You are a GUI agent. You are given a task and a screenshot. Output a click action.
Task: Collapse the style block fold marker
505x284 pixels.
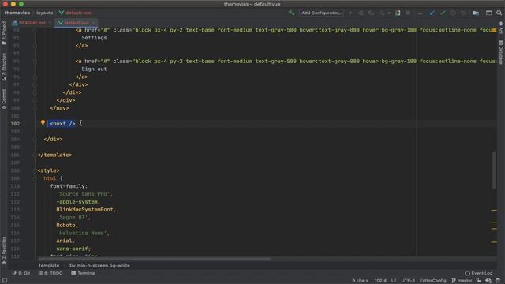[x=35, y=170]
